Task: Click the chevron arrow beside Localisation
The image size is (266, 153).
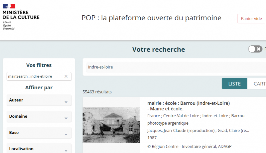Action: pos(66,150)
